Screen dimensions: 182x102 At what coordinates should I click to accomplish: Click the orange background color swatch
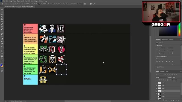3,66
